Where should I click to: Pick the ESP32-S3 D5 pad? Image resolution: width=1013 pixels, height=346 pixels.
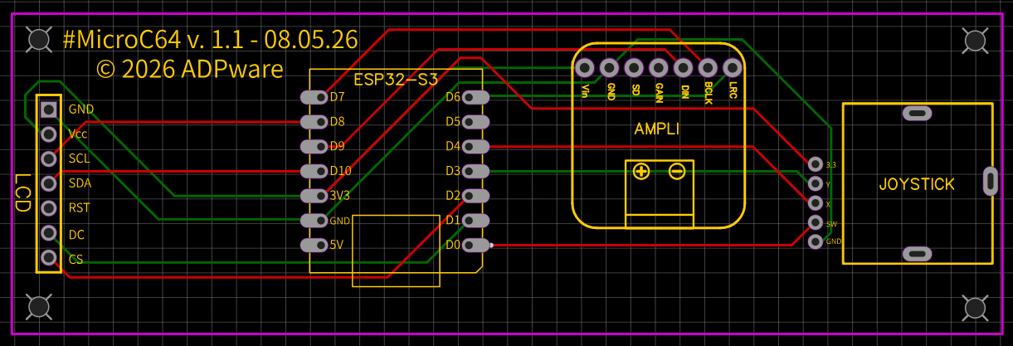(475, 122)
